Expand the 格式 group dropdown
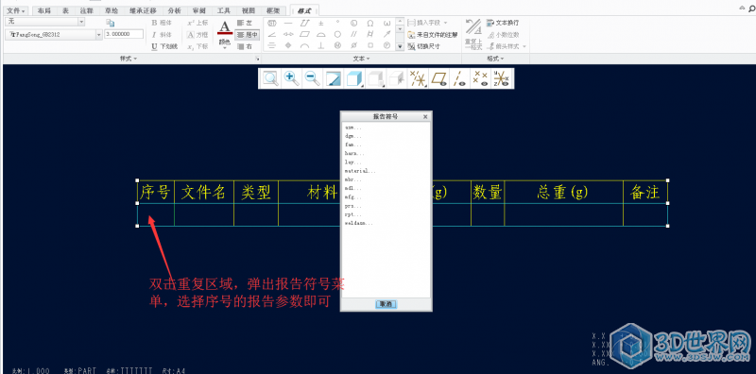The height and width of the screenshot is (374, 756). (x=495, y=59)
